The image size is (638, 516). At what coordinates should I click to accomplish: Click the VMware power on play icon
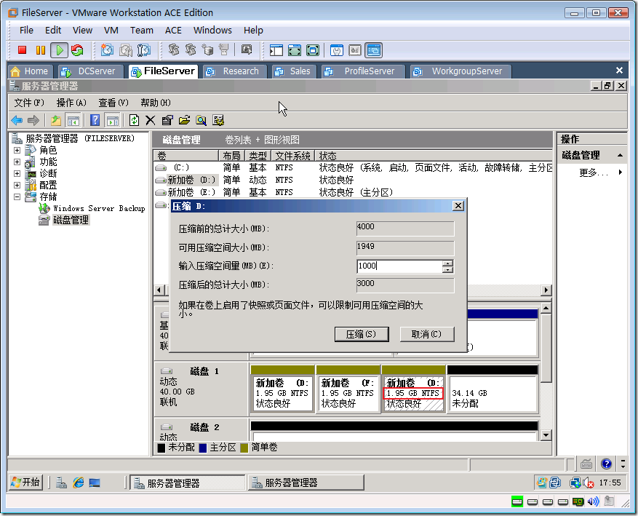pyautogui.click(x=60, y=50)
